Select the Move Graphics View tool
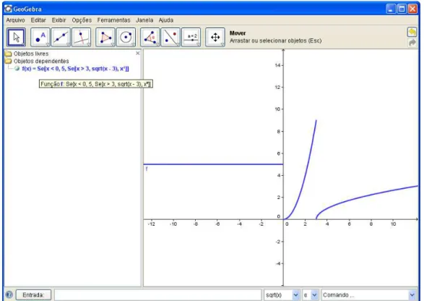424x301 pixels. click(215, 37)
